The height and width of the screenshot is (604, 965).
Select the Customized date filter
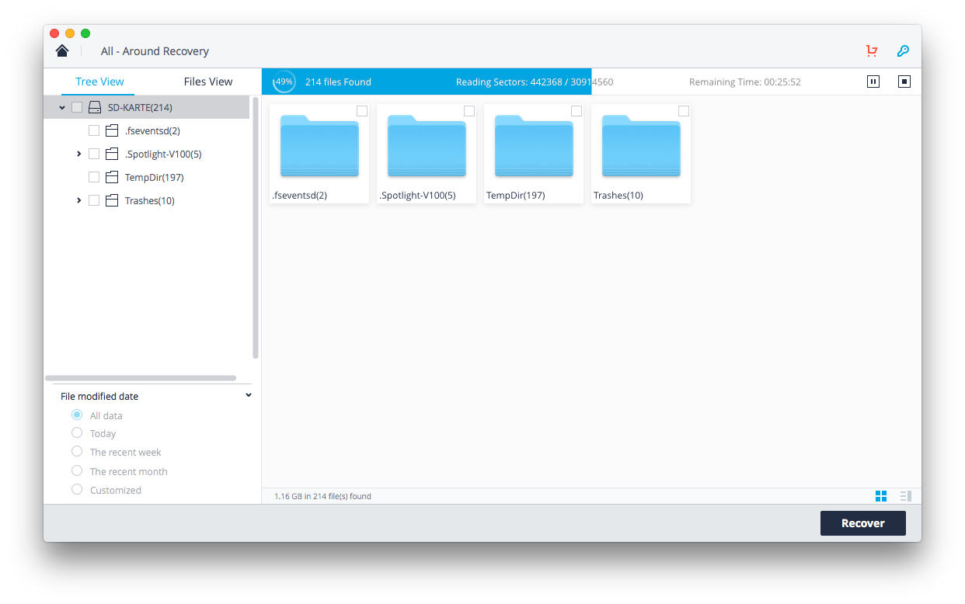pyautogui.click(x=77, y=489)
